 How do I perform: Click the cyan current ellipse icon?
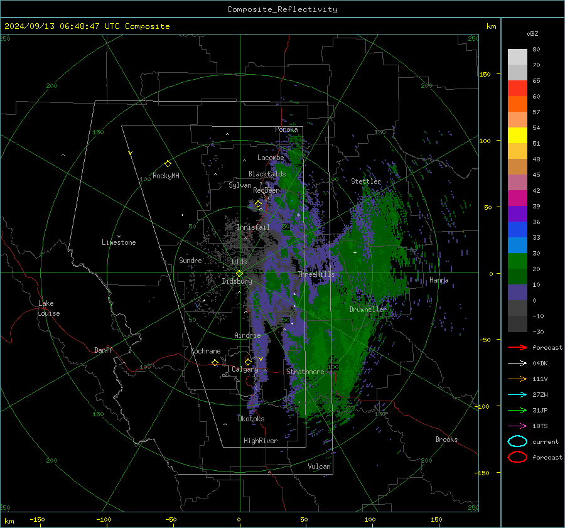[x=517, y=441]
